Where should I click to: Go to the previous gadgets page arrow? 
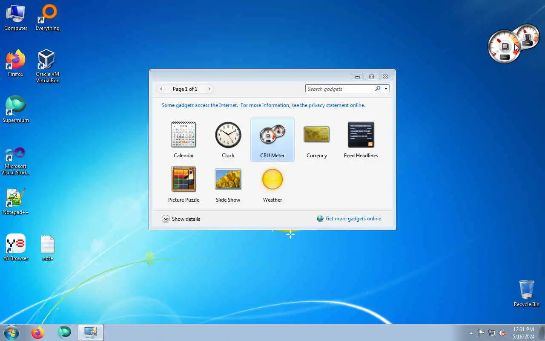(x=161, y=89)
